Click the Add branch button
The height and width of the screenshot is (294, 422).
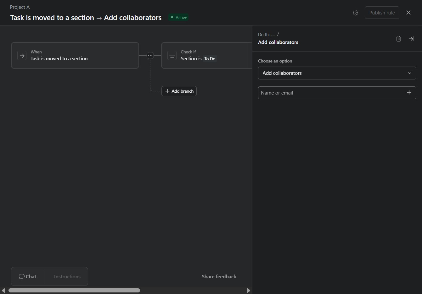pyautogui.click(x=179, y=91)
